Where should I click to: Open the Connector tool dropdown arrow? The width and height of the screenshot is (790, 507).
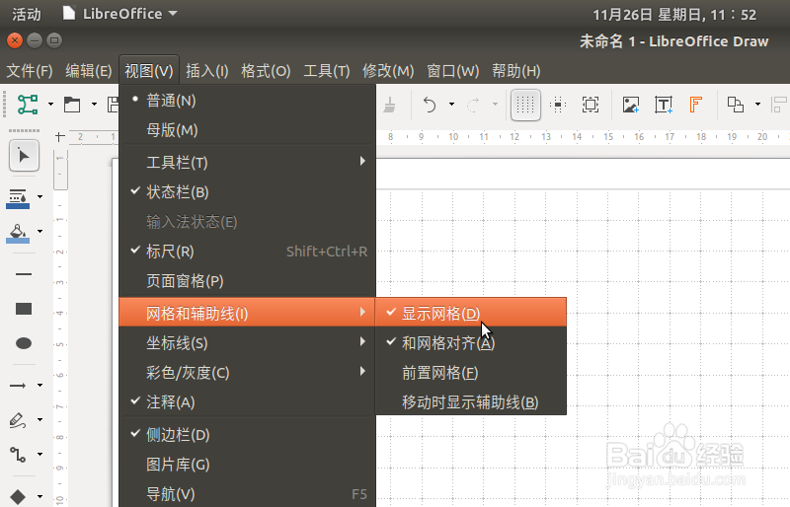[x=39, y=454]
